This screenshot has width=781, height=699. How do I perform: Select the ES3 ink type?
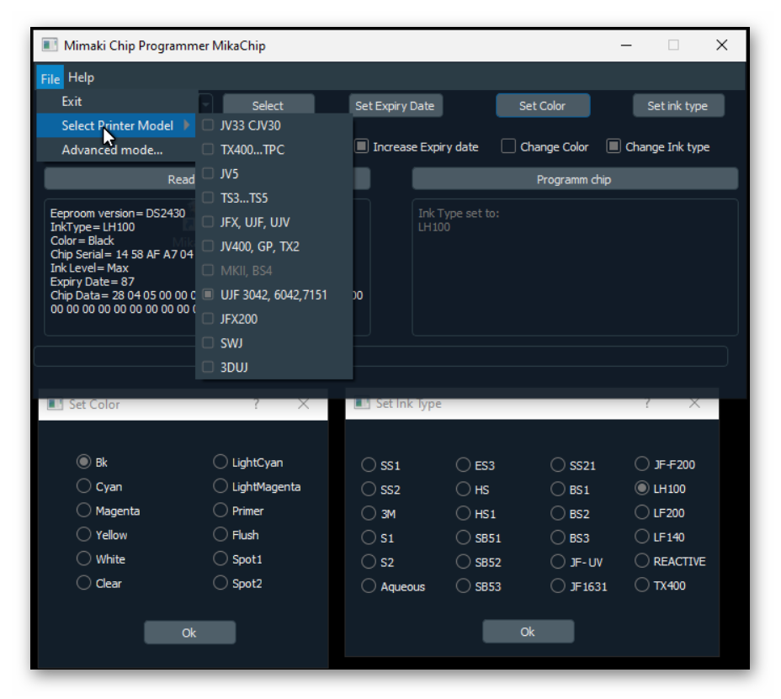[463, 464]
